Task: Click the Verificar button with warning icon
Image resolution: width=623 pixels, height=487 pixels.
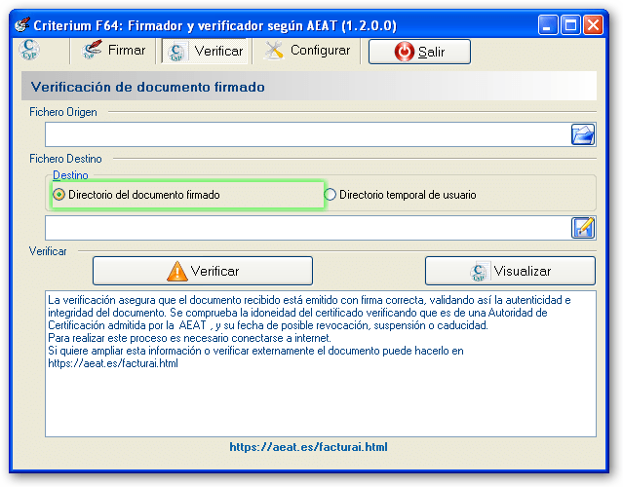Action: [x=203, y=271]
